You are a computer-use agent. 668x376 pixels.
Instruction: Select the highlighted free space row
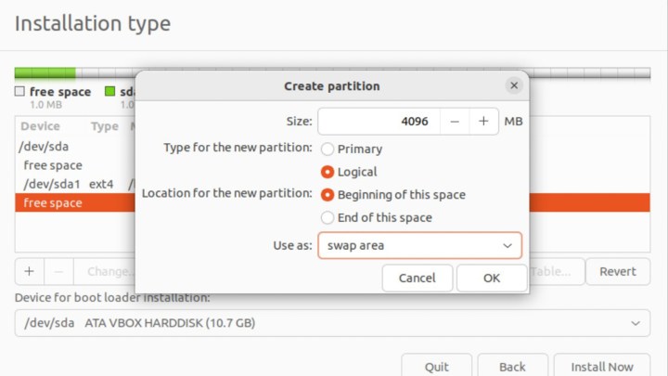coord(74,202)
